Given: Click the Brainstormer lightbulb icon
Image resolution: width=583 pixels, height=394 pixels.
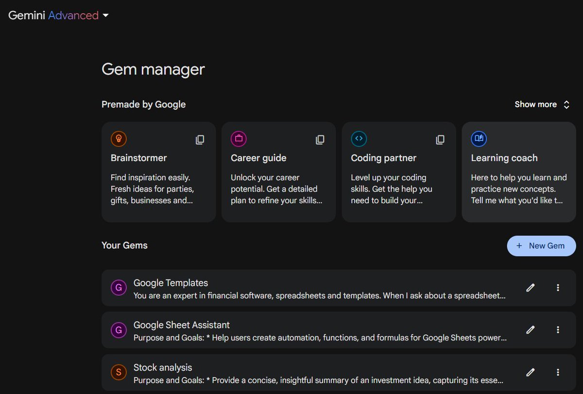Looking at the screenshot, I should click(119, 139).
